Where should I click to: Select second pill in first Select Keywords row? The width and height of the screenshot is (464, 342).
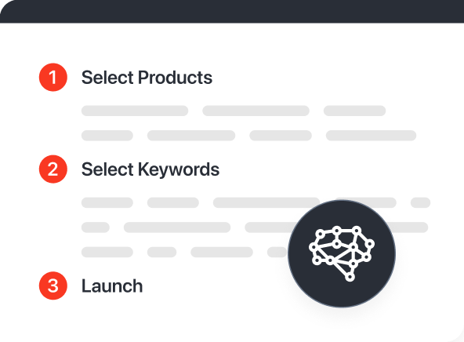coord(173,202)
